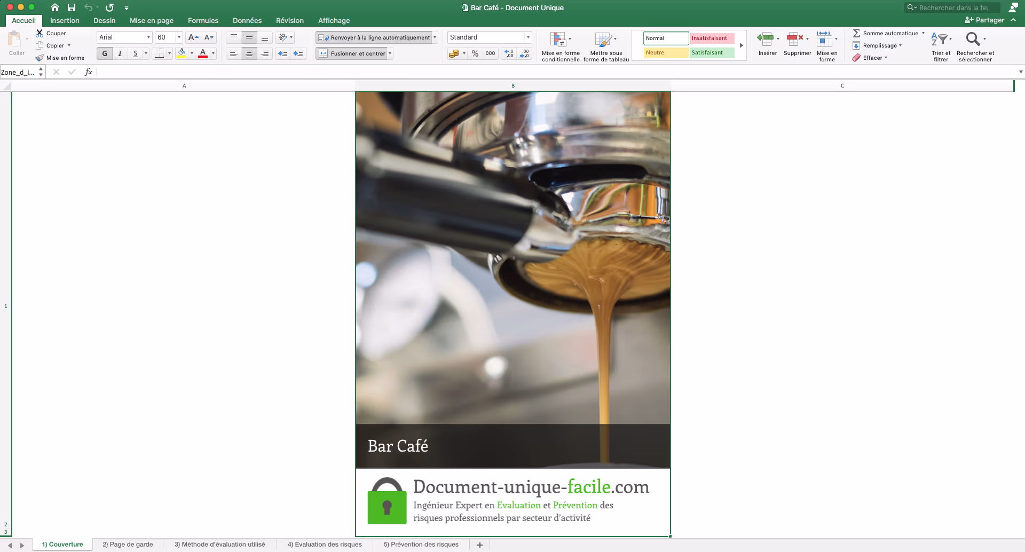
Task: Toggle middle vertical alignment
Action: (x=249, y=37)
